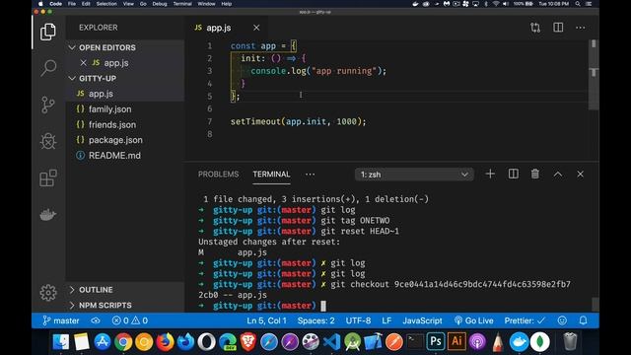Click the Prettier status bar item
The image size is (631, 355).
[525, 320]
